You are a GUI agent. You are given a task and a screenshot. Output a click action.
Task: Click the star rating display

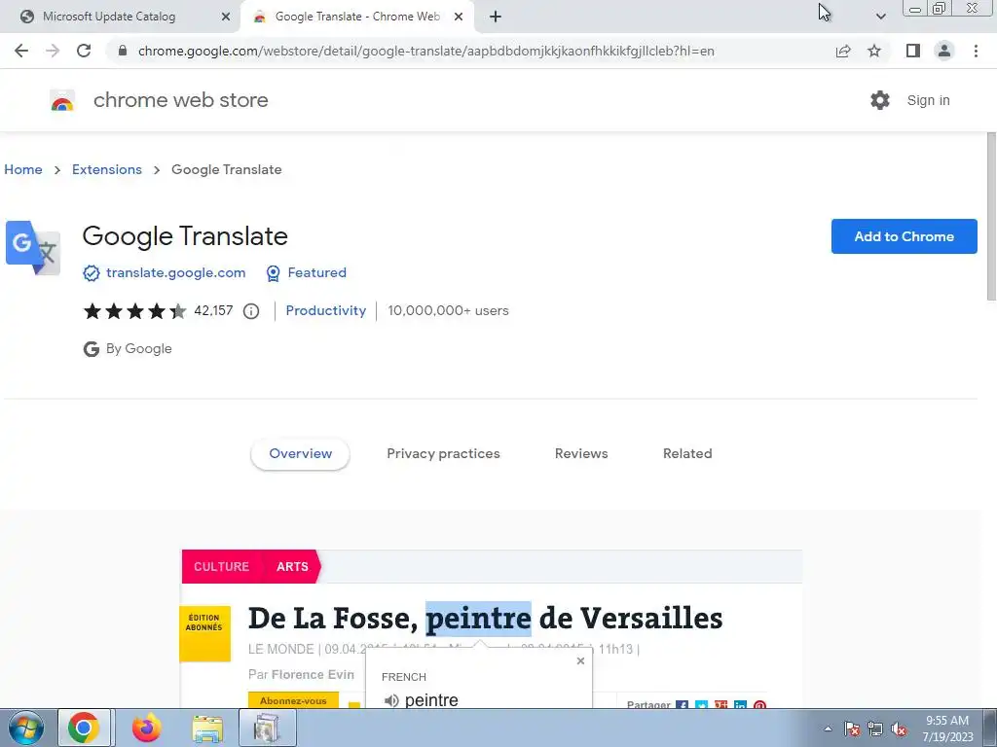pos(134,310)
